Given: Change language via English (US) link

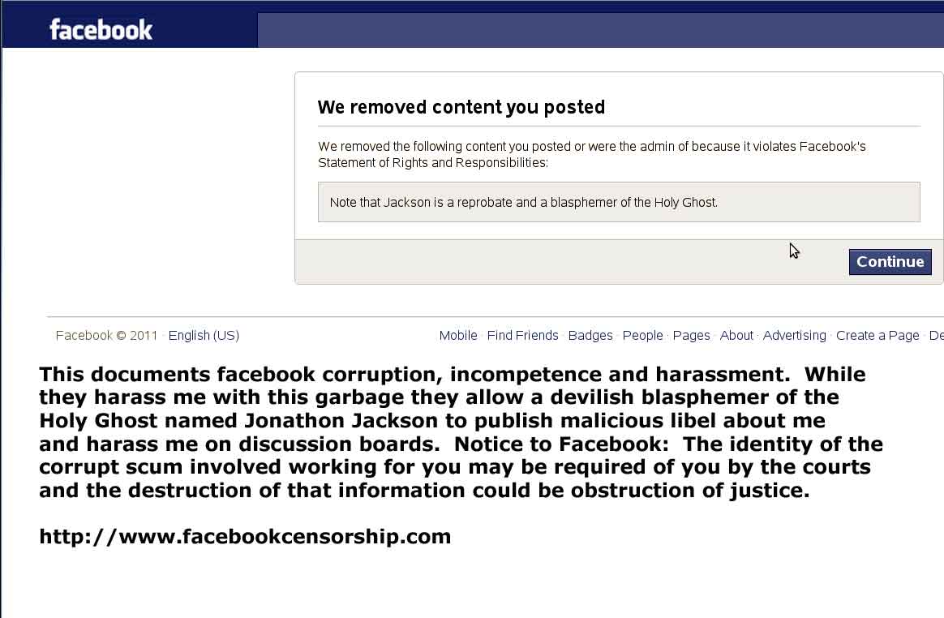Looking at the screenshot, I should (x=204, y=336).
